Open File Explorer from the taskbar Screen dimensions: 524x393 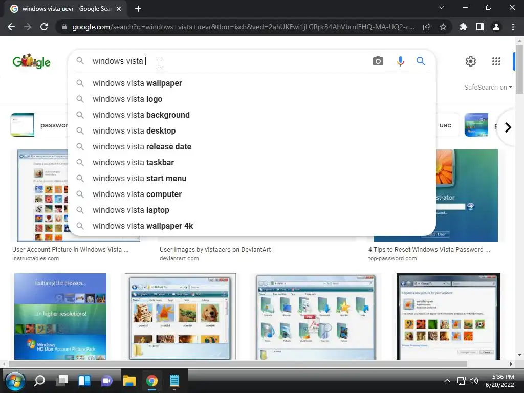(x=129, y=381)
